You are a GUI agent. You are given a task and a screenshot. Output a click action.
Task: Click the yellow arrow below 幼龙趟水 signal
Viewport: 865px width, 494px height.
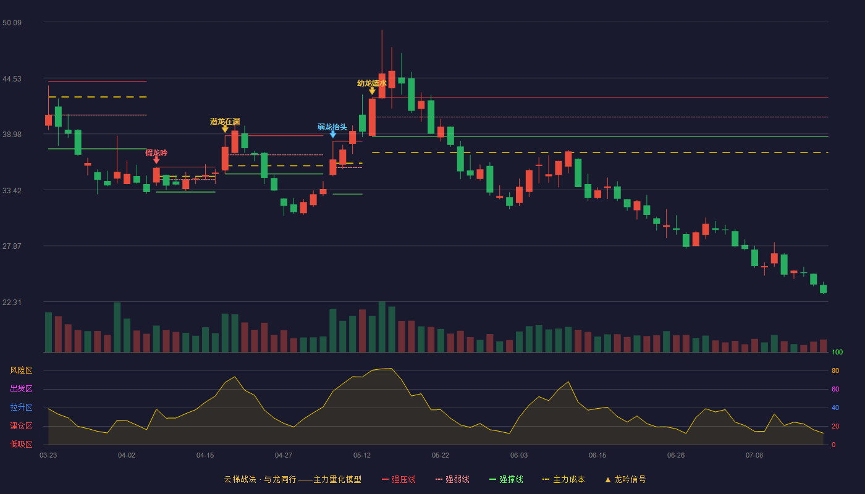coord(372,91)
